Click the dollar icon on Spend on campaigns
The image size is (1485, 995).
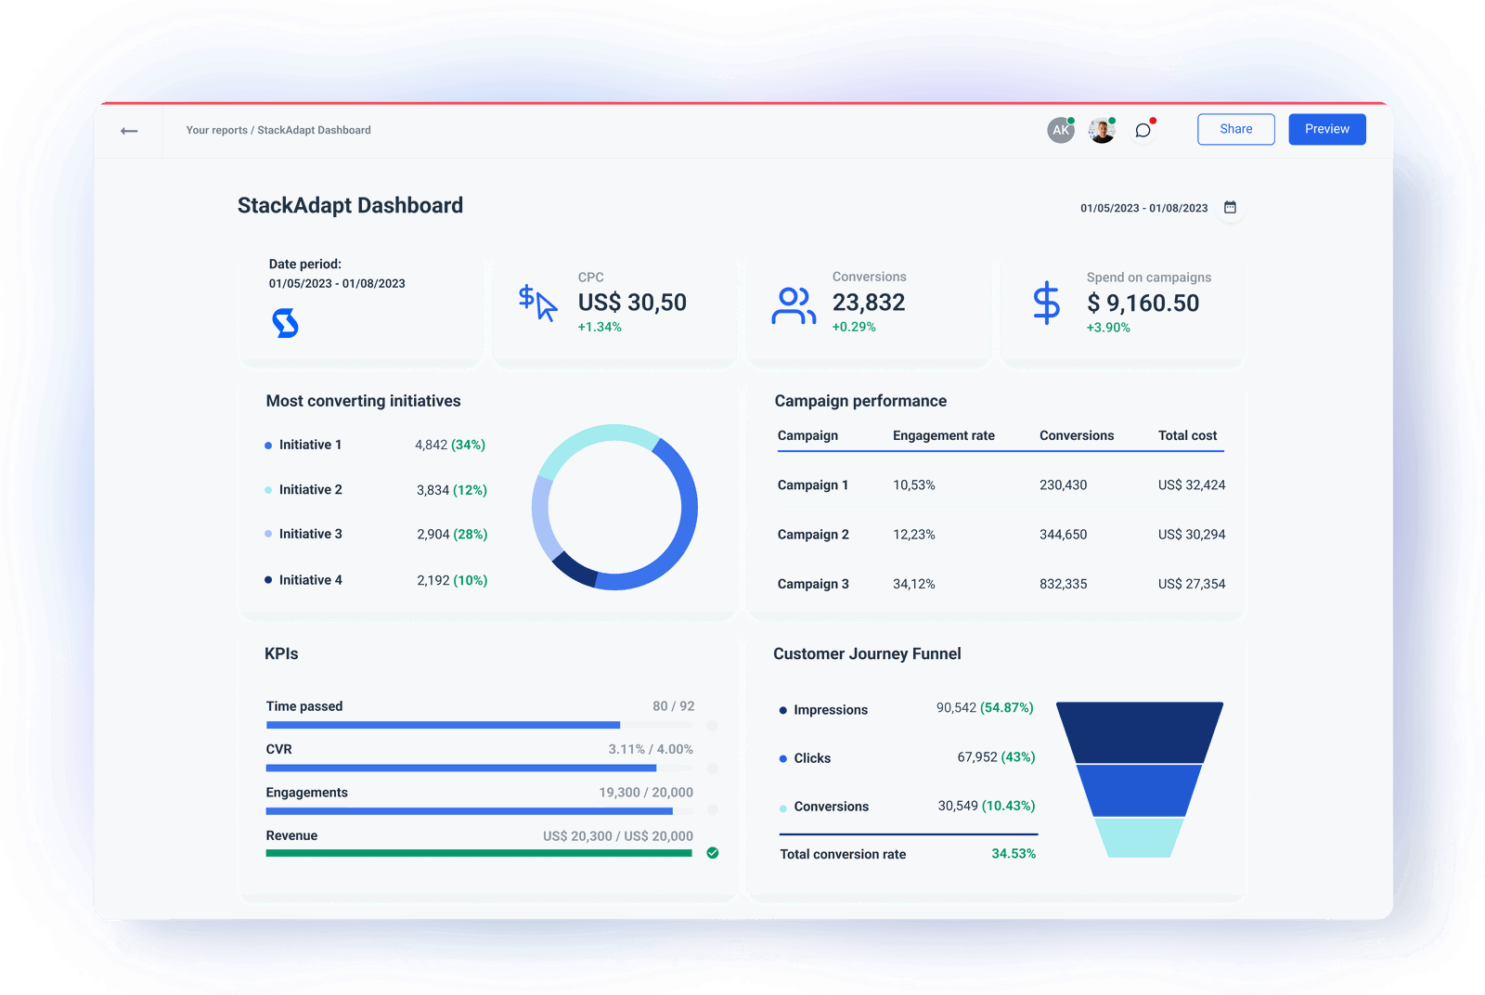1046,302
